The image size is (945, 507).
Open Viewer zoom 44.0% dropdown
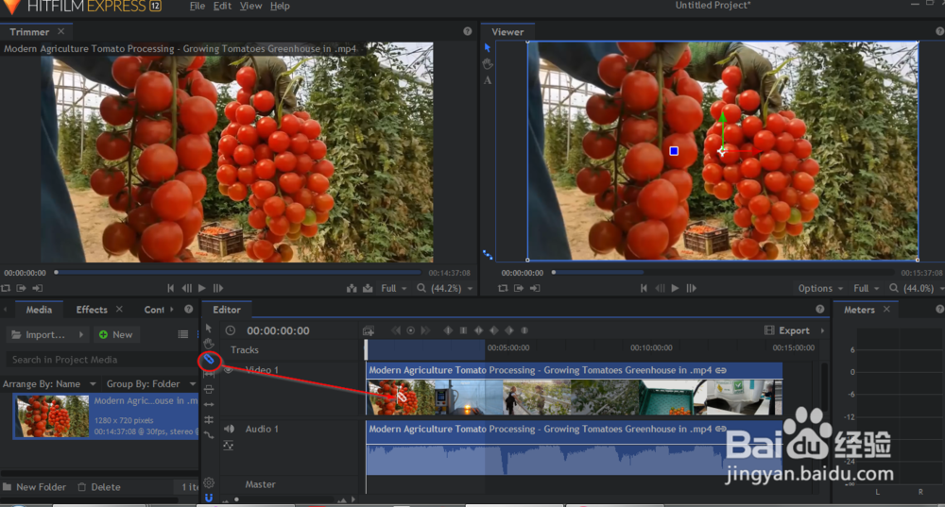(x=917, y=288)
